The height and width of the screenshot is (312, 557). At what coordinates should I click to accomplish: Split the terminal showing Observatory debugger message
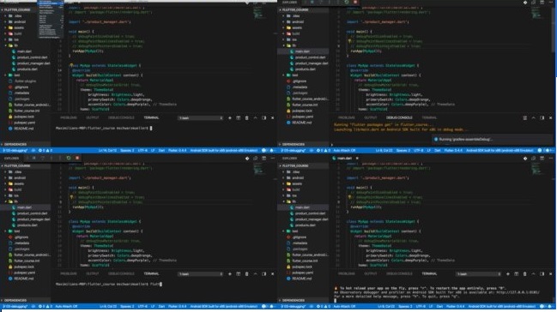pyautogui.click(x=516, y=274)
